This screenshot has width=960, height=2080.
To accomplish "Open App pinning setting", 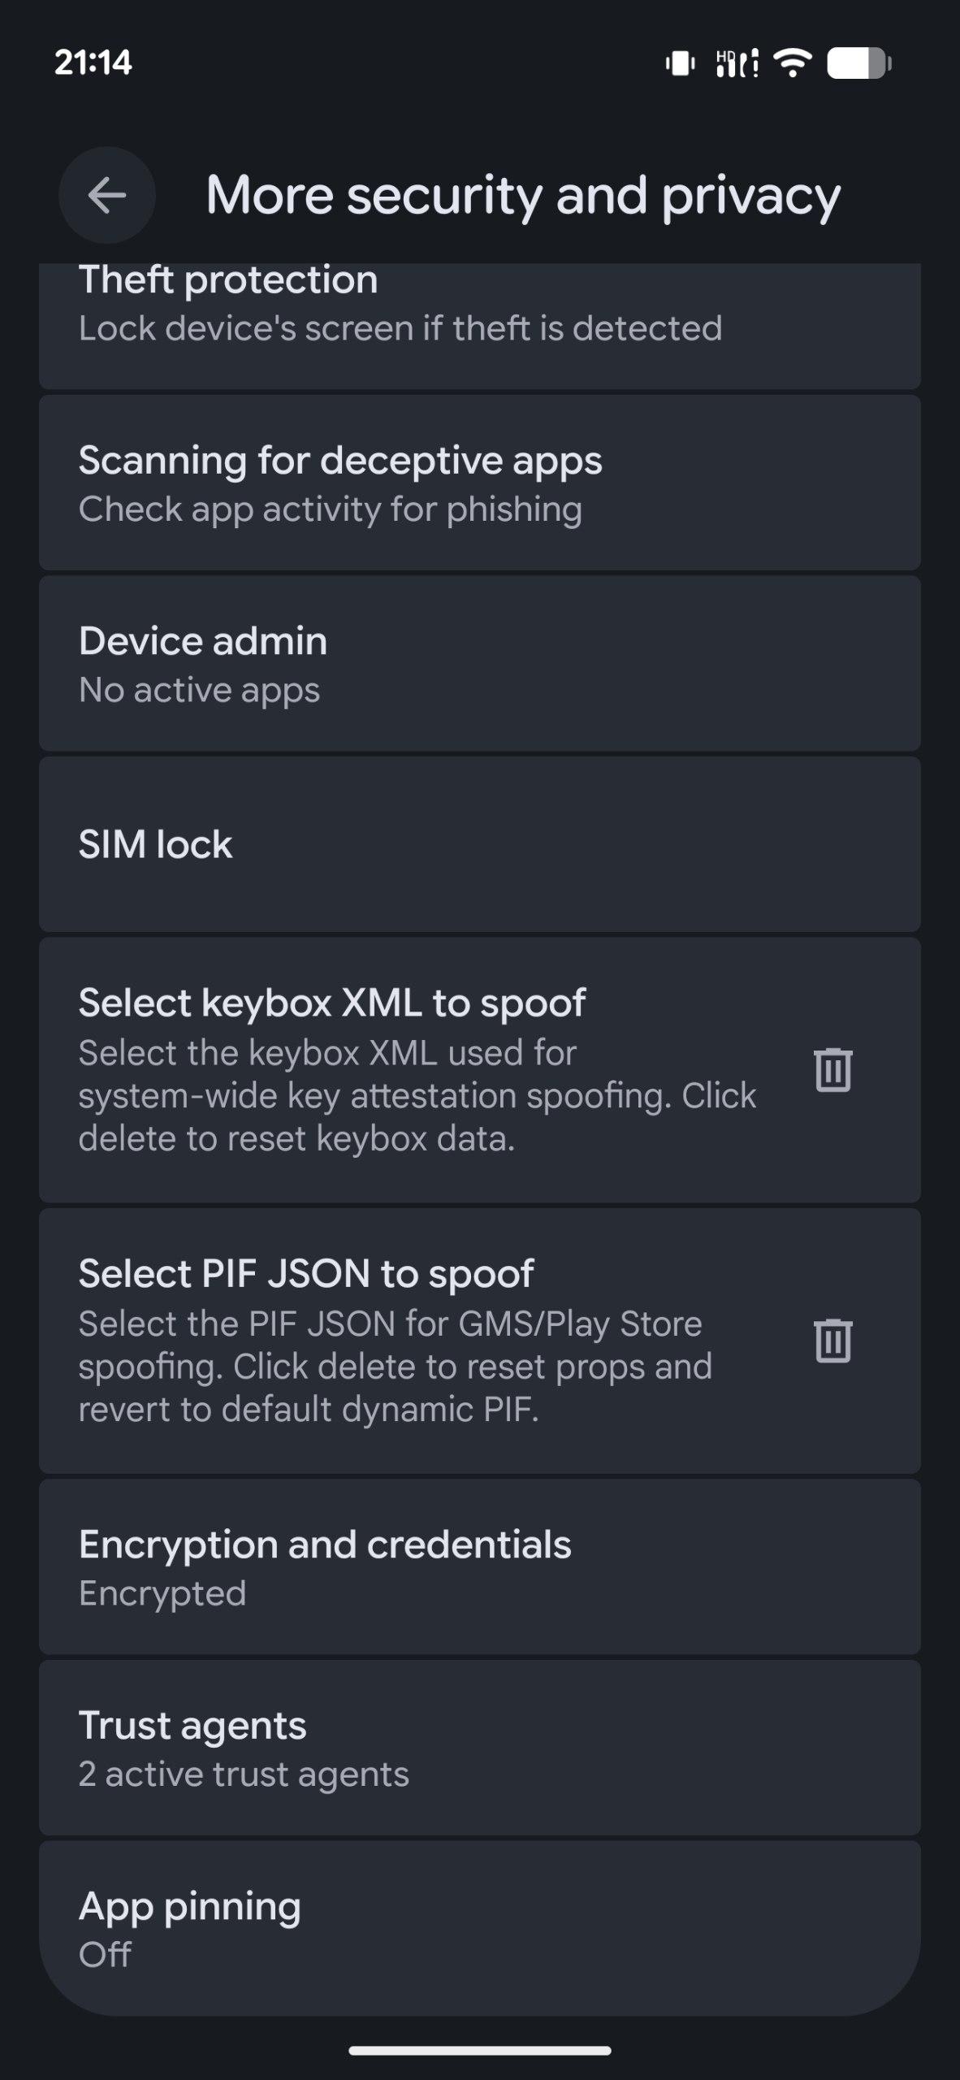I will coord(479,1928).
